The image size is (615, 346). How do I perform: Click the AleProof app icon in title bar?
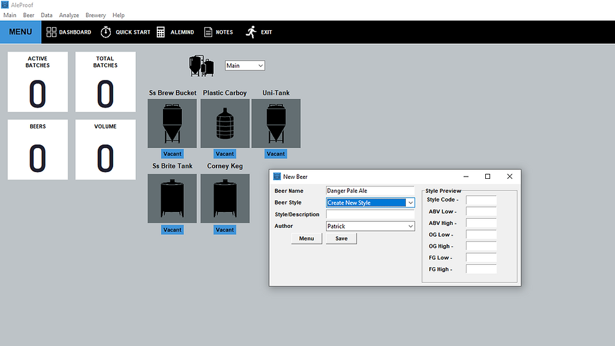point(5,5)
